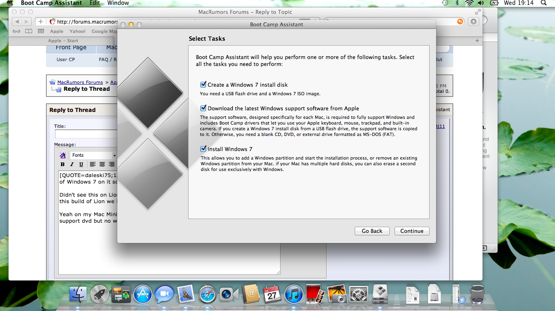Click the Yahoo! bookmark in Safari

point(77,31)
